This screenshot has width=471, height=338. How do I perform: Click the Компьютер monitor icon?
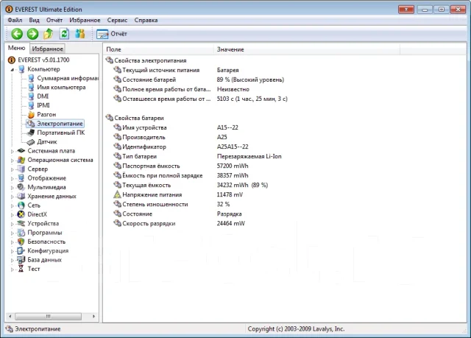(21, 69)
